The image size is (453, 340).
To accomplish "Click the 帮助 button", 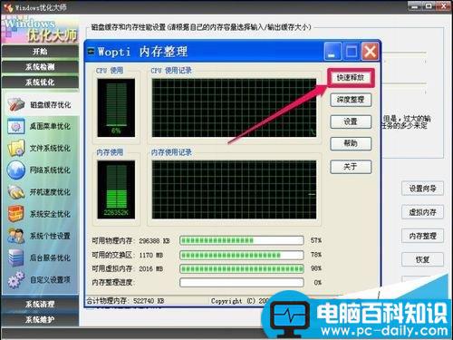I will point(351,143).
